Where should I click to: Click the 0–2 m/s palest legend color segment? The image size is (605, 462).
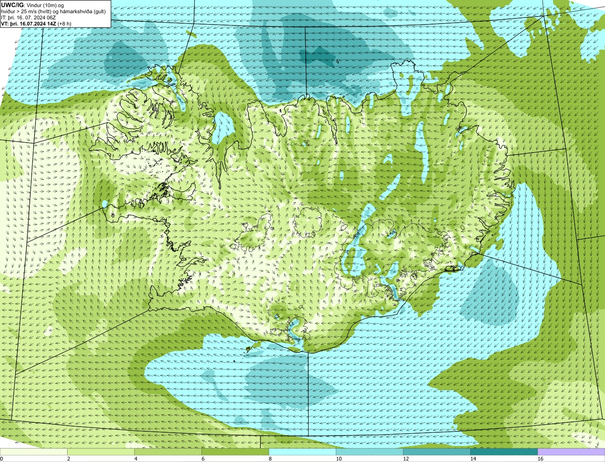coord(34,452)
